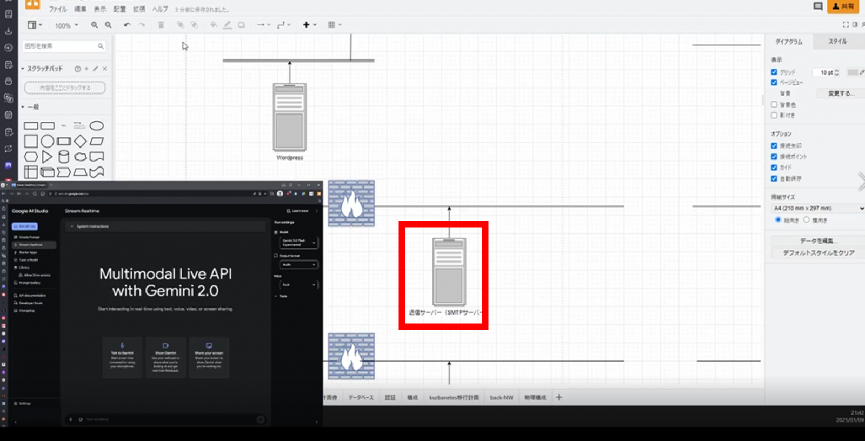865x441 pixels.
Task: Click the line color pencil icon
Action: pyautogui.click(x=228, y=25)
